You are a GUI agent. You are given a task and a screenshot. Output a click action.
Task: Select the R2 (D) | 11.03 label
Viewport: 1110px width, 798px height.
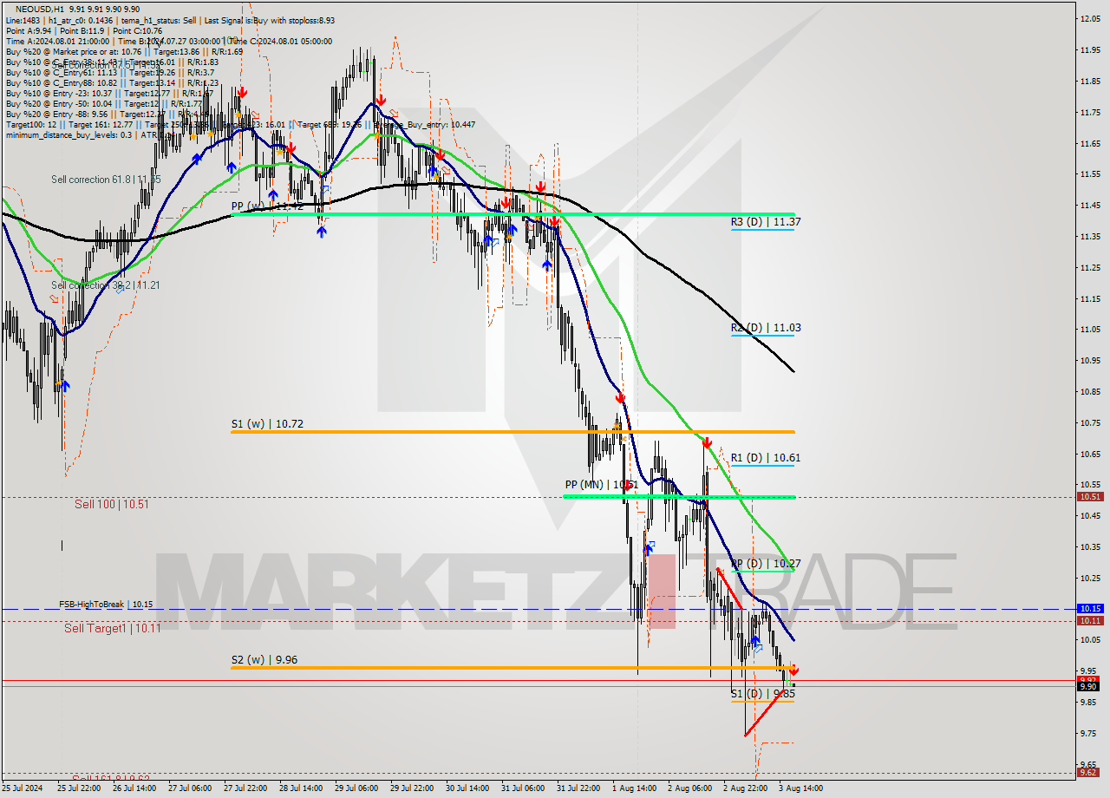click(x=765, y=328)
